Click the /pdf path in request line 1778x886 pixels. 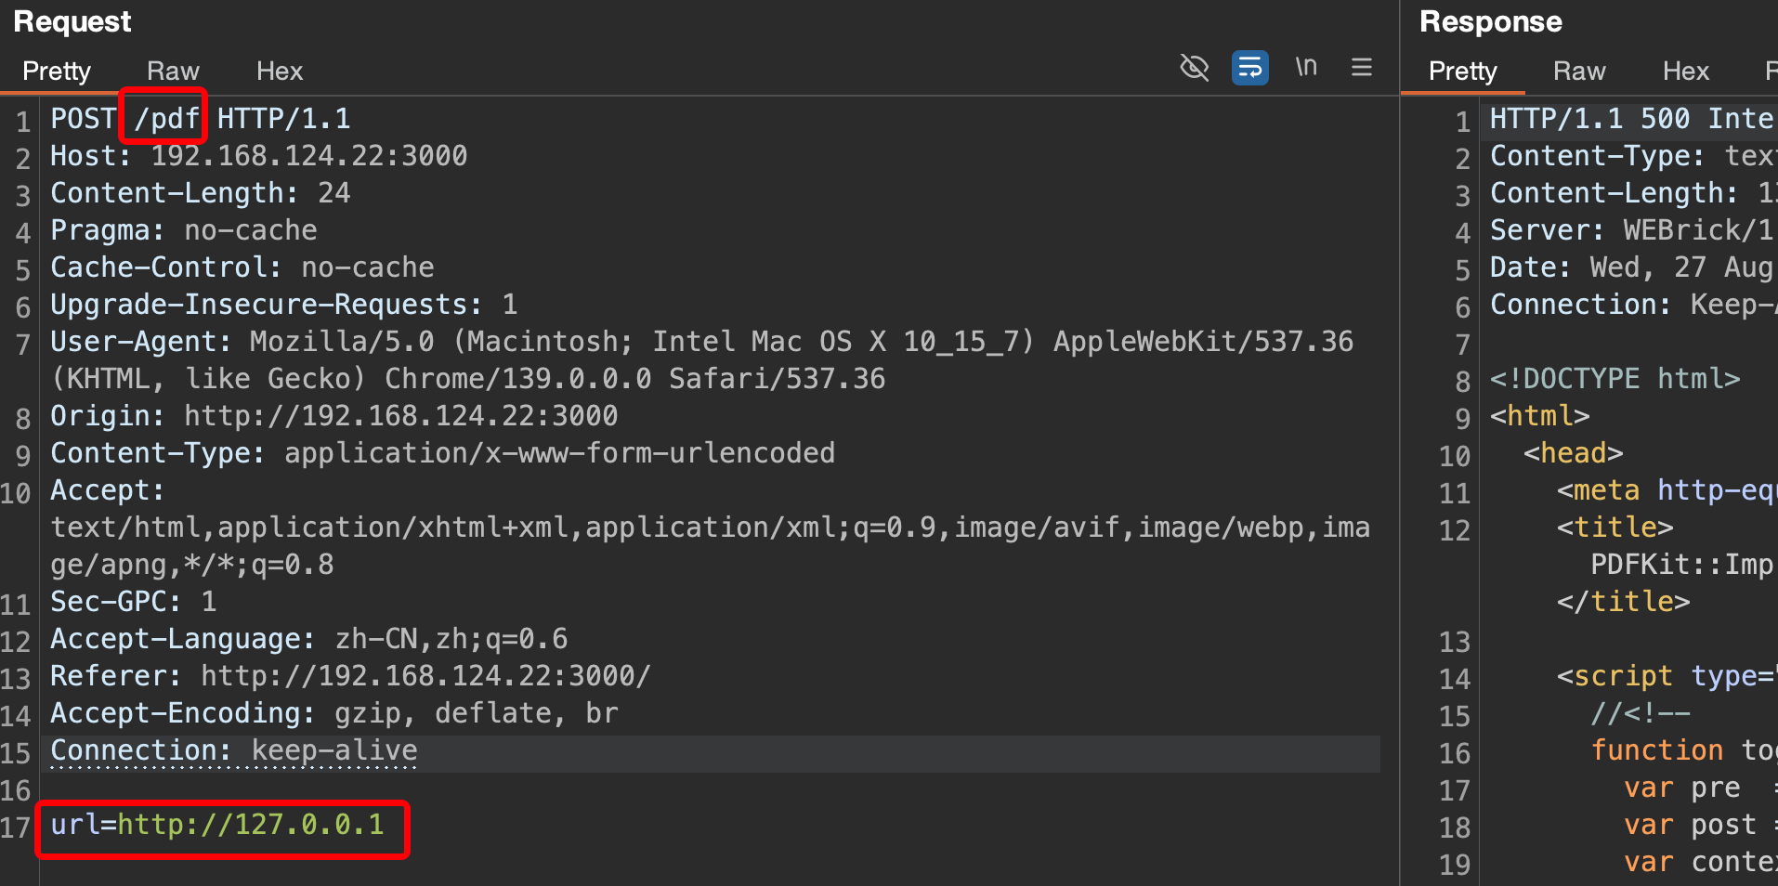click(166, 119)
